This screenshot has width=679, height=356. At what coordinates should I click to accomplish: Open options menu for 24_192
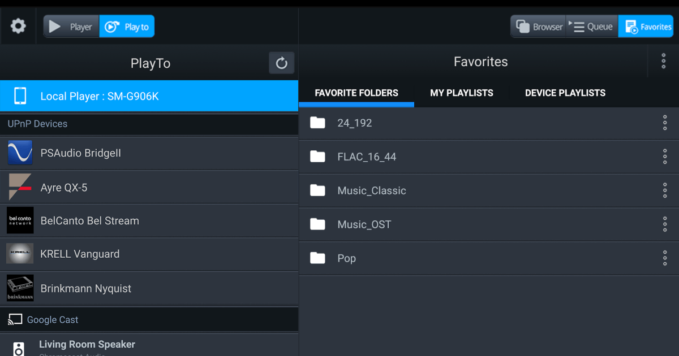tap(665, 123)
